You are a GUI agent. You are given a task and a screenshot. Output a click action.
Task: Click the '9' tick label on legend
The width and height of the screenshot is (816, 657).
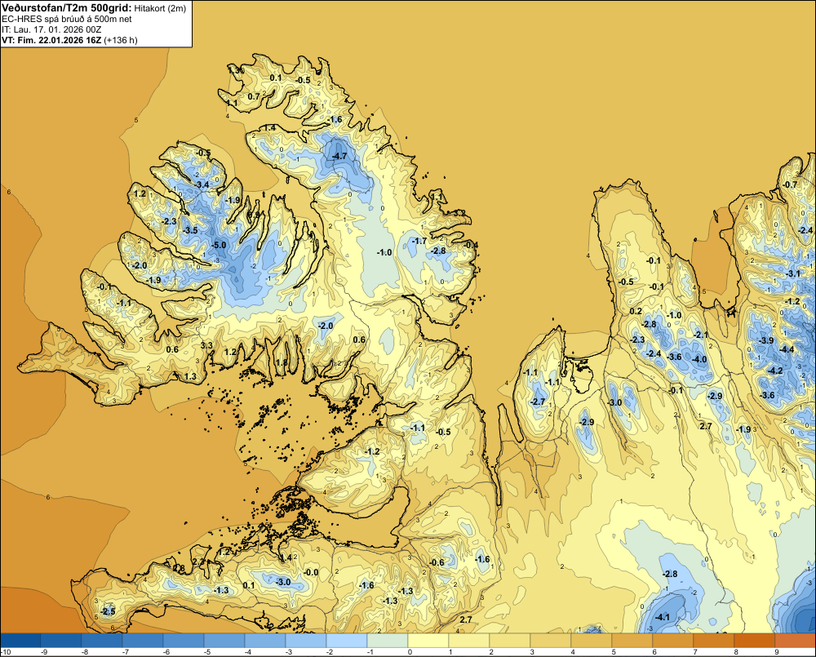click(777, 652)
